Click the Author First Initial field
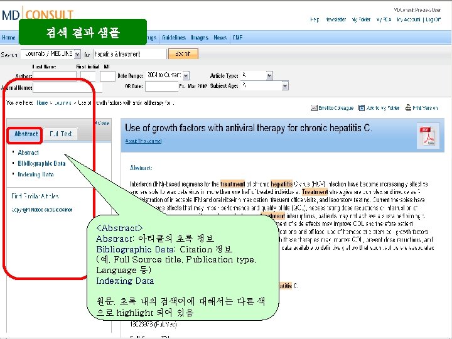The width and height of the screenshot is (452, 339). click(88, 76)
